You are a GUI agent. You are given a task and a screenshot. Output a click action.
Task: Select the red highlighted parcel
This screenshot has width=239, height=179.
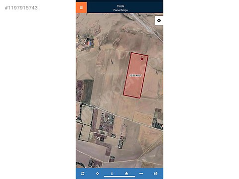[135, 75]
